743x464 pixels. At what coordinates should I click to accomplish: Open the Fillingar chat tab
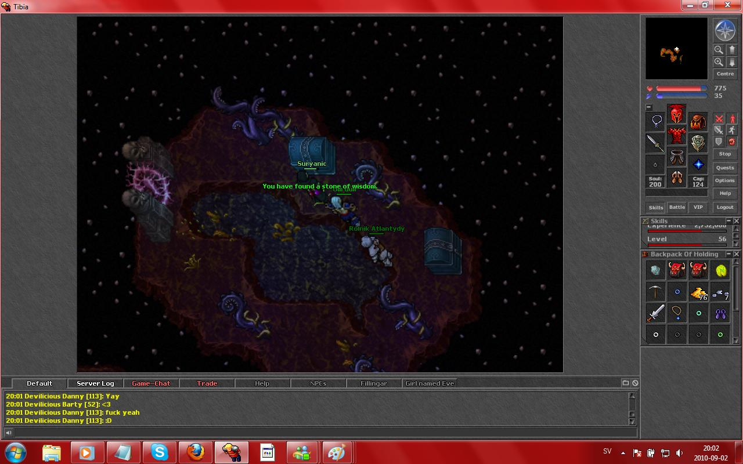[x=374, y=383]
